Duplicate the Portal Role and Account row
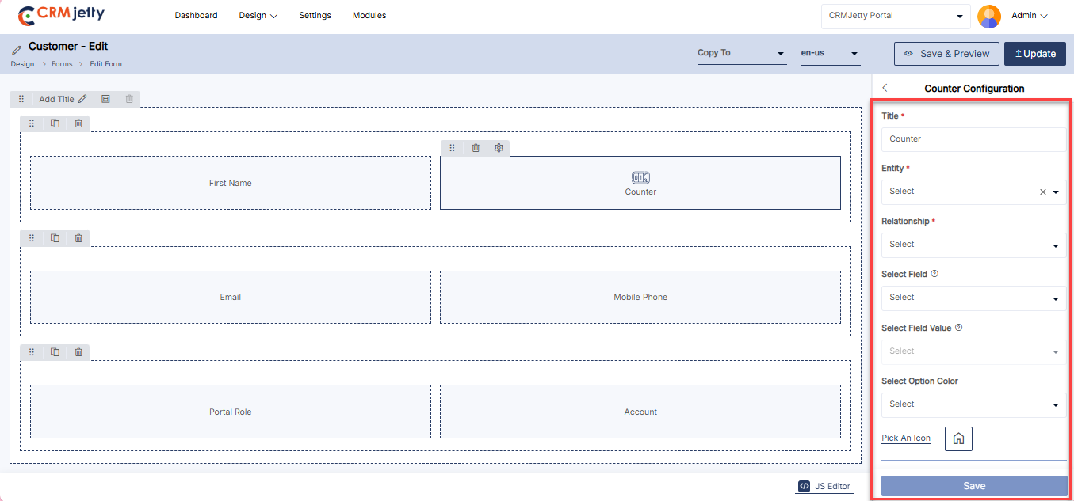 pyautogui.click(x=55, y=352)
